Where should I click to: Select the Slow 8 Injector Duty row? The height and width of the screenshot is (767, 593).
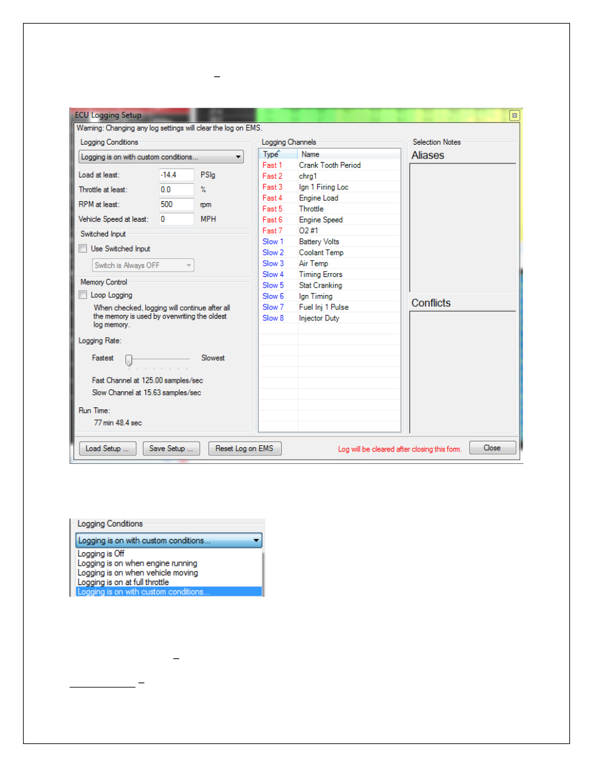[329, 318]
